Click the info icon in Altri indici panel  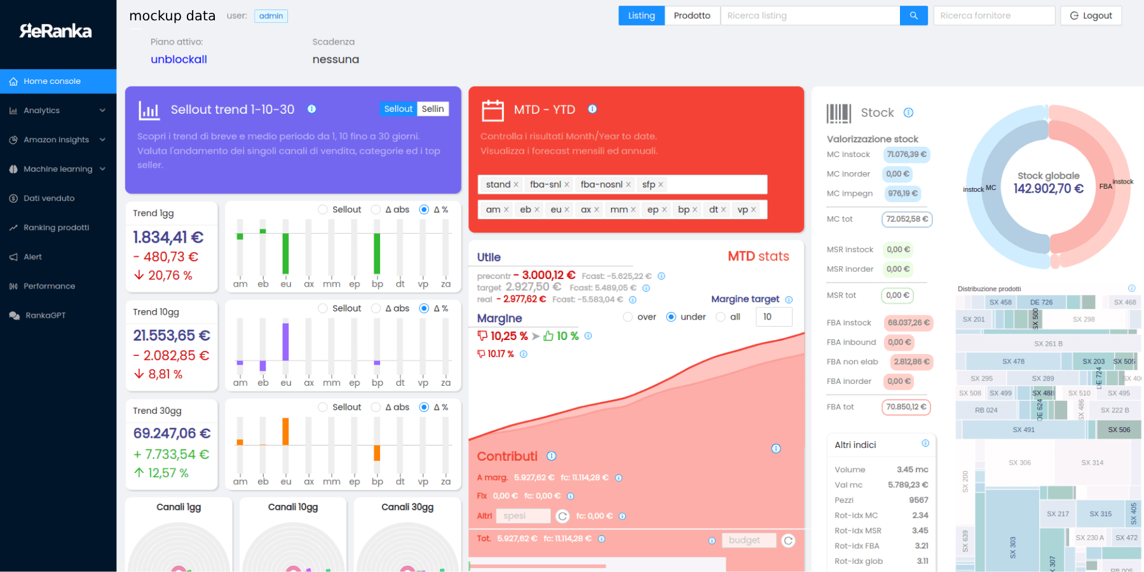[925, 444]
